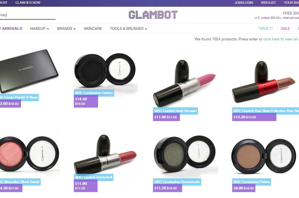299x198 pixels.
Task: Click in the search field containing 'mac'
Action: point(28,15)
